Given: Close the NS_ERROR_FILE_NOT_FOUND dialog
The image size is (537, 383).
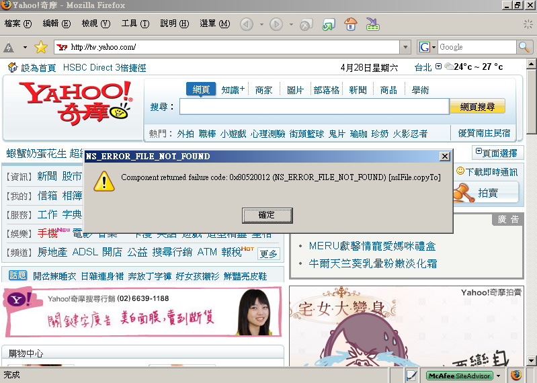Looking at the screenshot, I should coord(444,157).
